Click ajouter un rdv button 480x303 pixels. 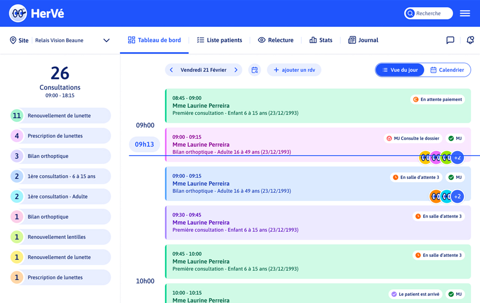(294, 70)
